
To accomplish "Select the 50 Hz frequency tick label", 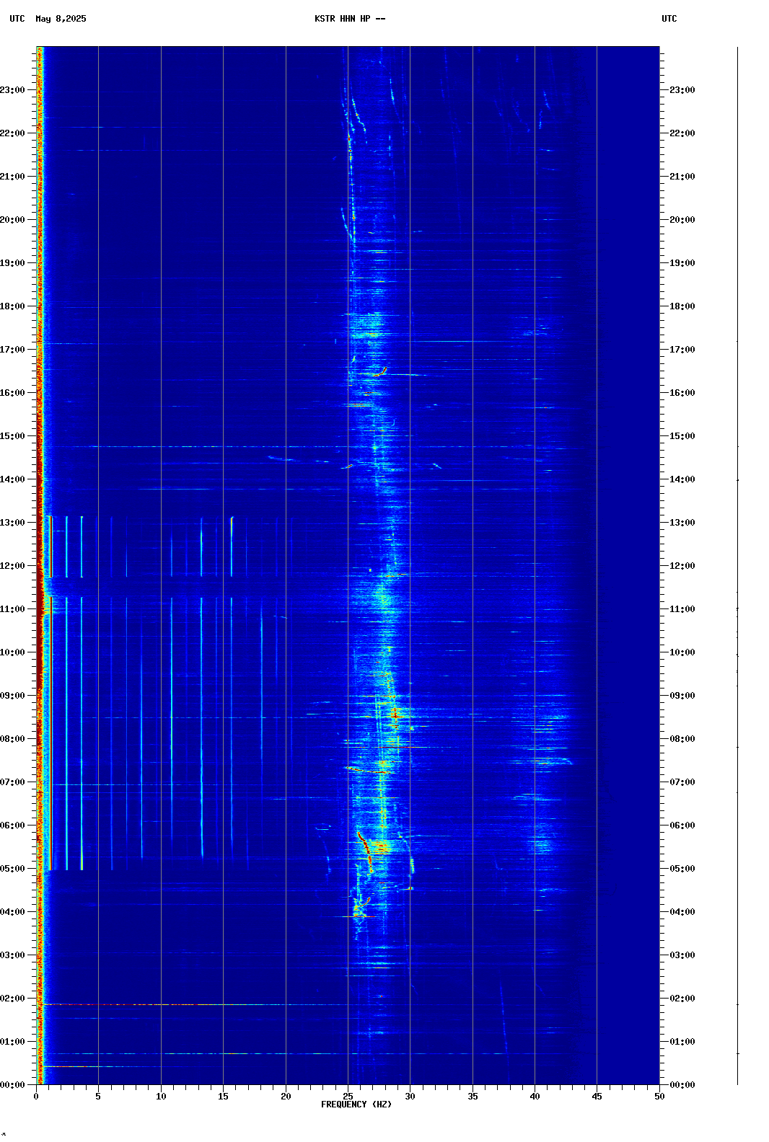I will [659, 1097].
